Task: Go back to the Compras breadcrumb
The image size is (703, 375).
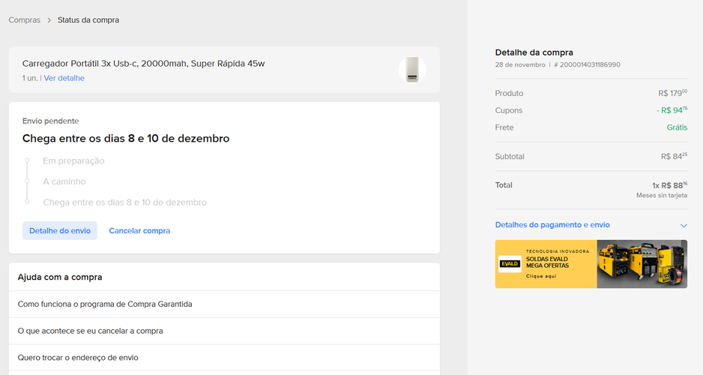Action: (24, 20)
